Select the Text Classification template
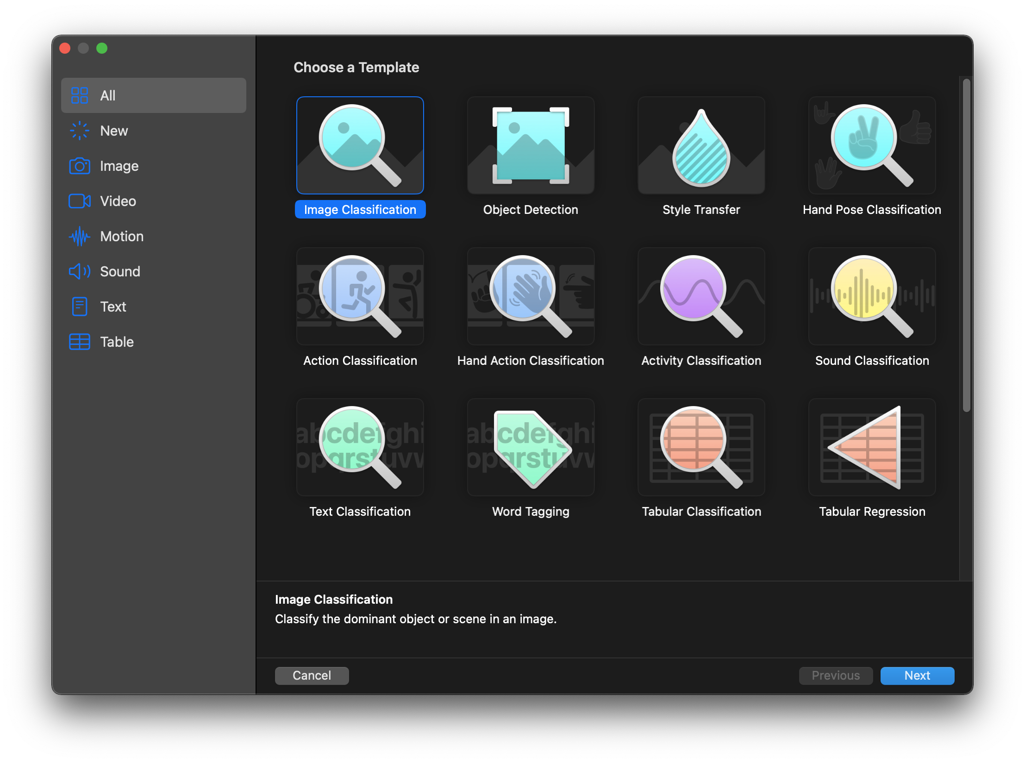1025x763 pixels. click(x=360, y=447)
